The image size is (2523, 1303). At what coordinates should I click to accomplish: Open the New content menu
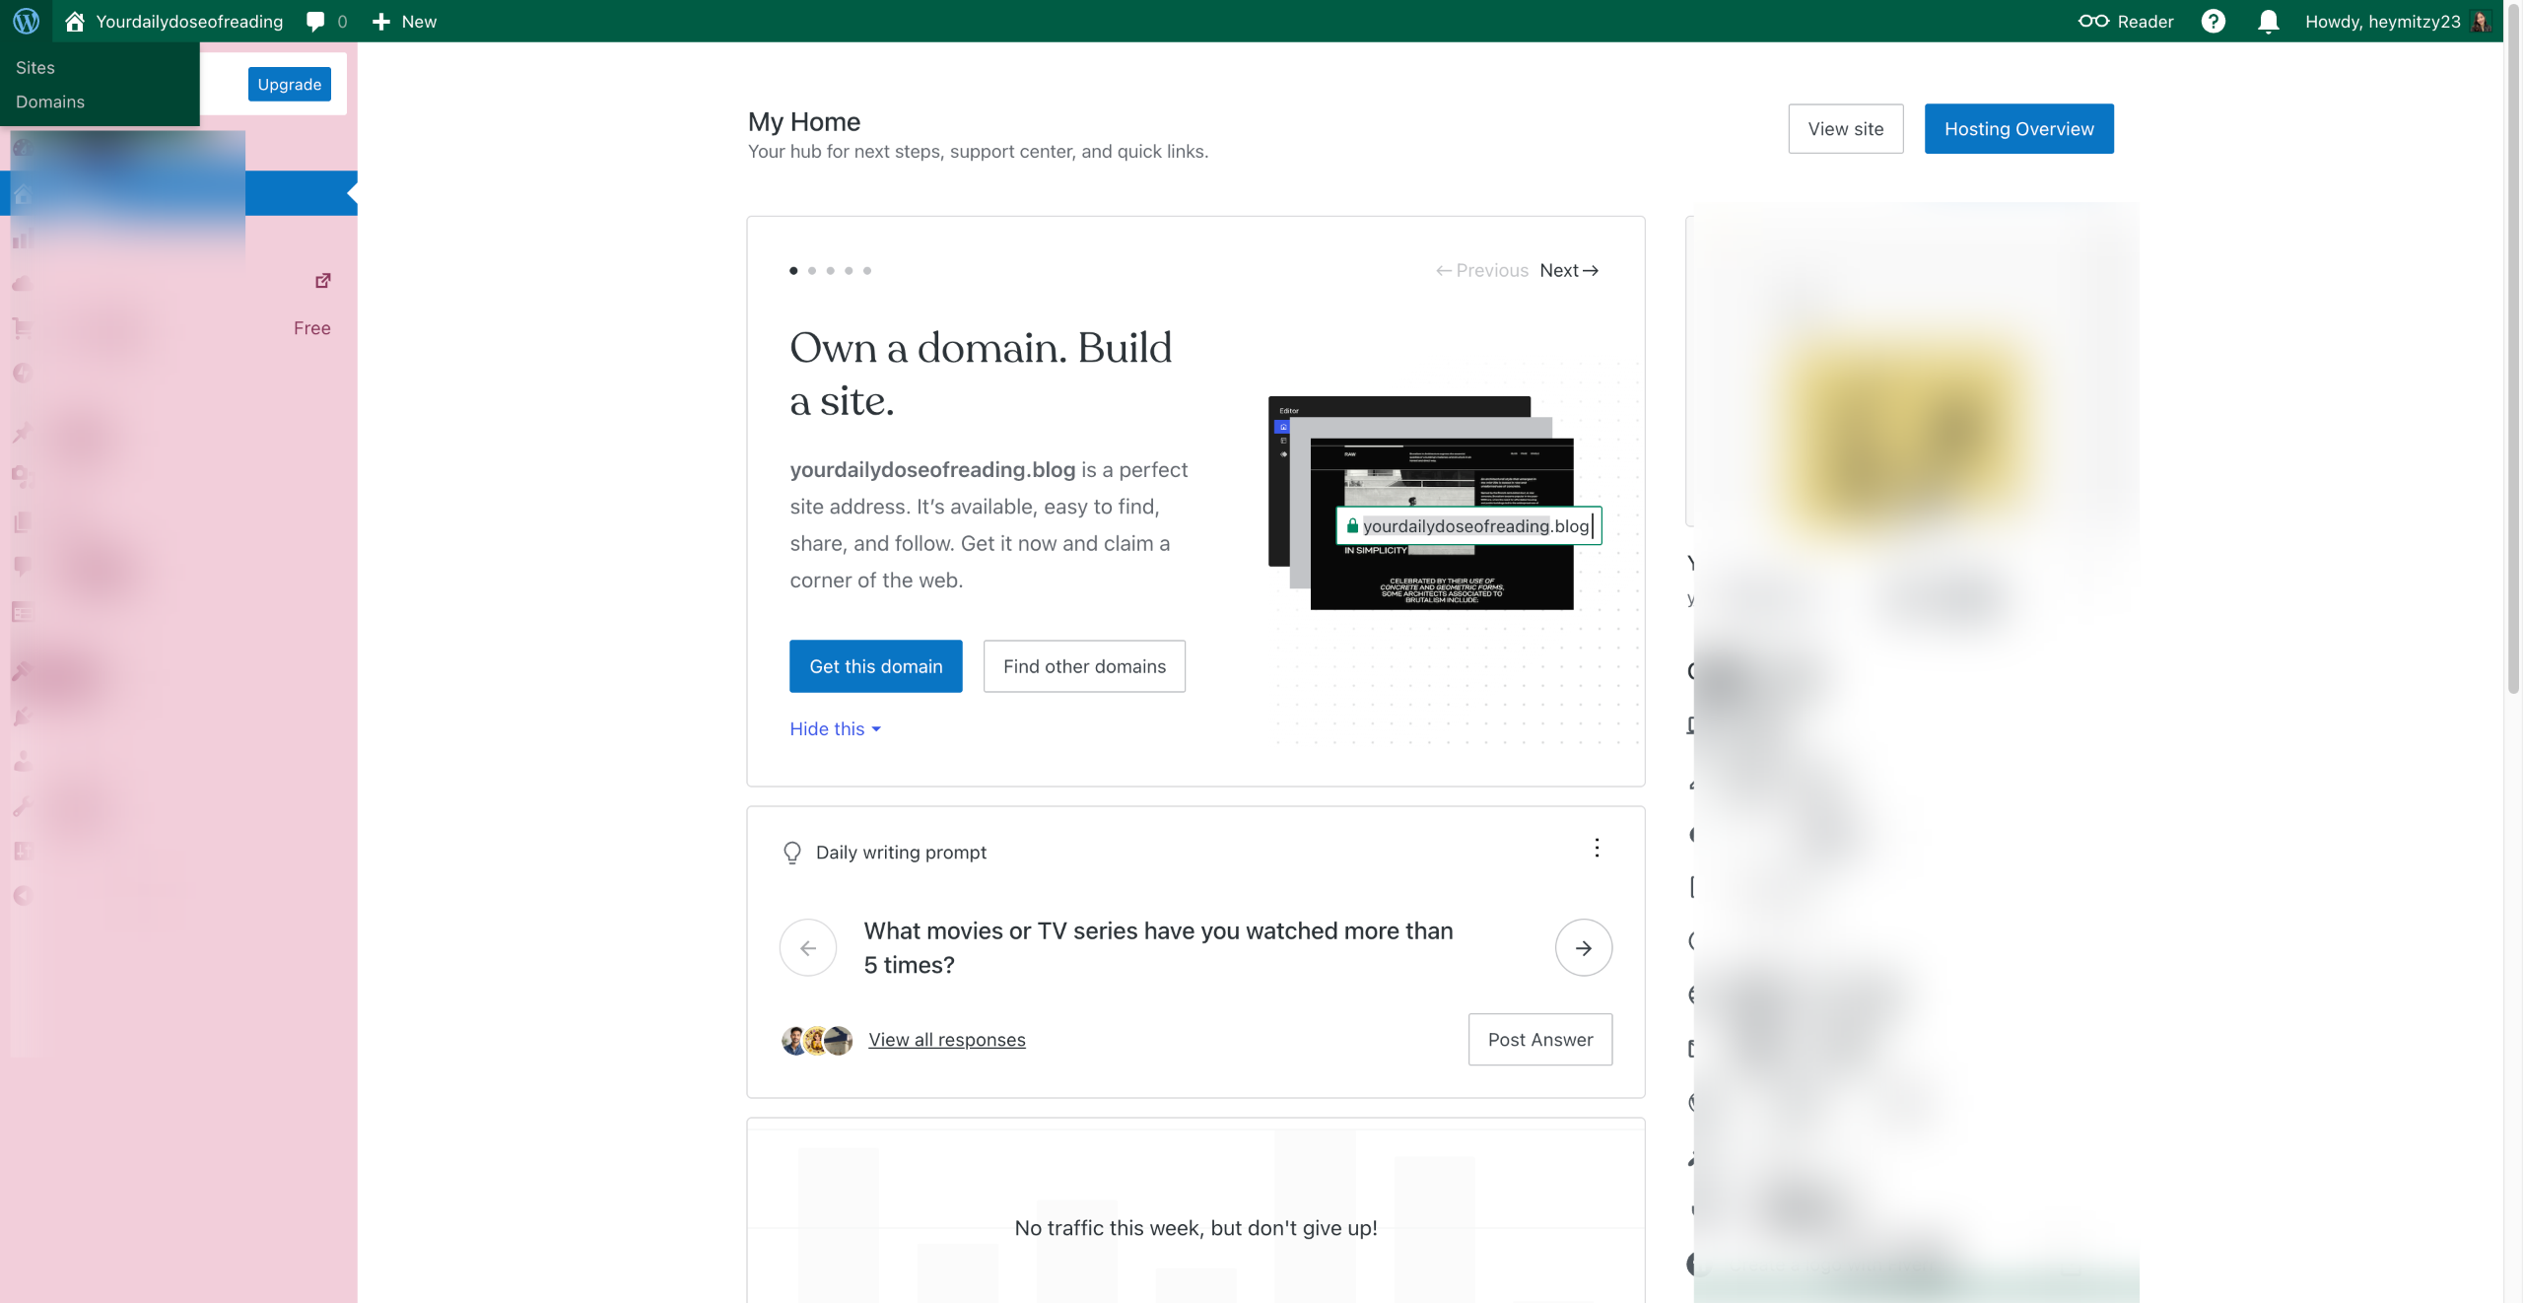click(405, 21)
